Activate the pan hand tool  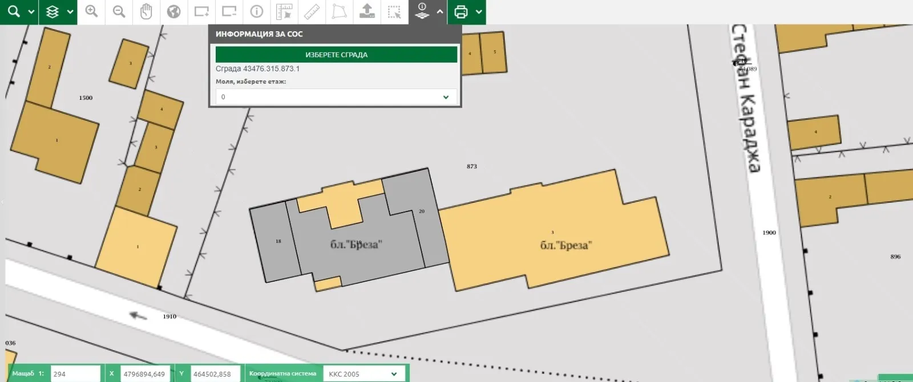tap(146, 11)
